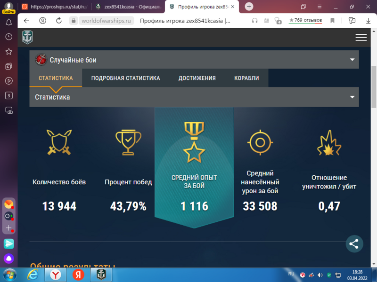
Task: Switch to the ДОСТИЖЕНИЯ tab
Action: (197, 78)
